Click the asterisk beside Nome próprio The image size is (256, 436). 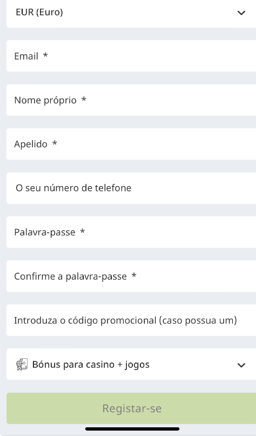[84, 100]
